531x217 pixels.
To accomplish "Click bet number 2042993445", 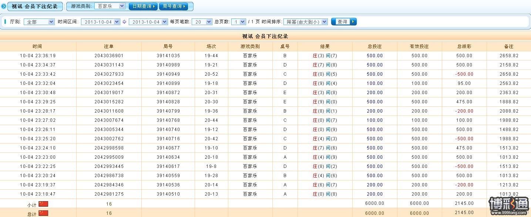I will pos(109,166).
